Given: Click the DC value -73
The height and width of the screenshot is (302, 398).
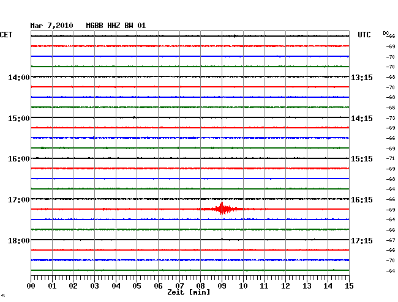Looking at the screenshot, I should (x=391, y=118).
